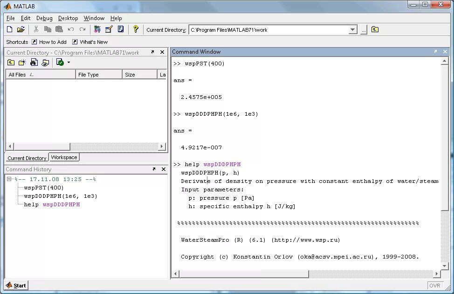Select wspDDDPHPH(1e6, 1e3) in Command History

pos(61,196)
